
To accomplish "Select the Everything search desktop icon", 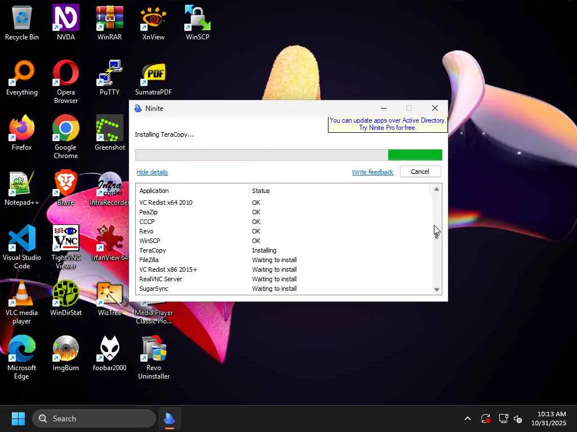I will 22,78.
